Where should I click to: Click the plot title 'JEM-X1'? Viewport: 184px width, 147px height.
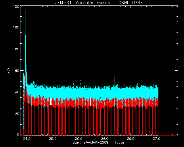click(x=63, y=3)
